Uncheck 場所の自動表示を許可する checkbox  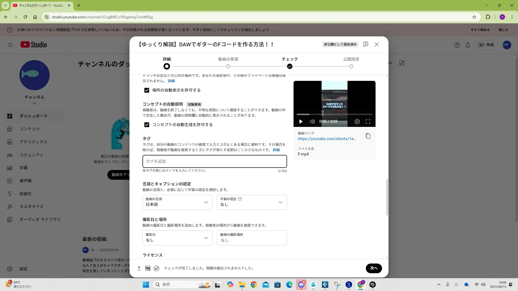[x=147, y=90]
